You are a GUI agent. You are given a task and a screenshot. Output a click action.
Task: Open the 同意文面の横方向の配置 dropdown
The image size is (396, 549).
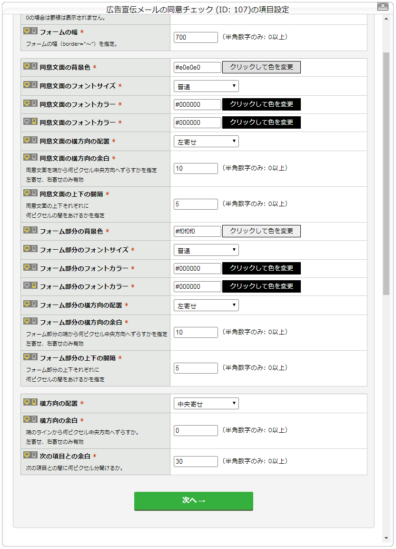207,142
